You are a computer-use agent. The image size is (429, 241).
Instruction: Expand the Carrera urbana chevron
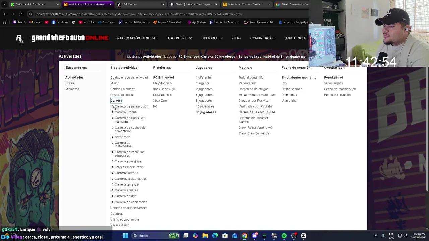tap(113, 112)
